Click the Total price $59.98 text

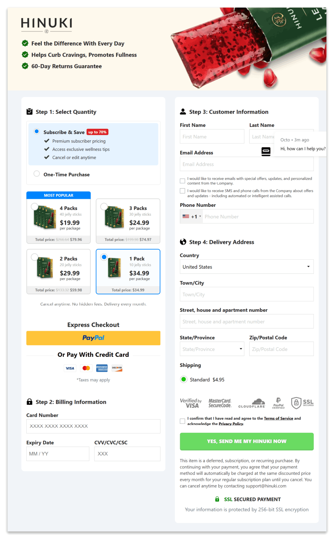click(58, 290)
